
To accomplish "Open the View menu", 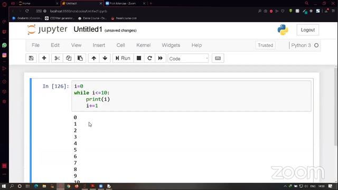I will pos(76,45).
